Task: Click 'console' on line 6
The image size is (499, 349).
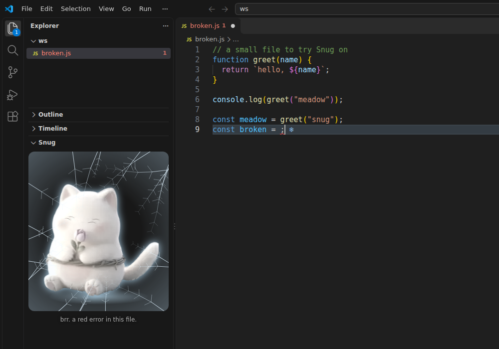Action: click(x=228, y=100)
